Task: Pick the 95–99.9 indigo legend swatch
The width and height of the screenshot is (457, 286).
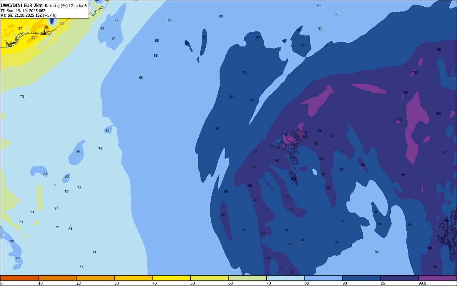Action: (400, 278)
